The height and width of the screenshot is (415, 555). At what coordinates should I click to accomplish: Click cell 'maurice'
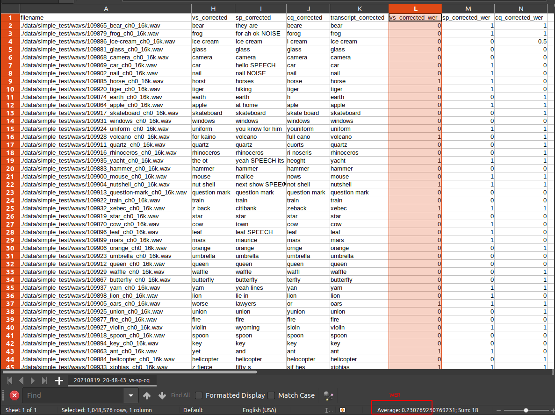(260, 240)
